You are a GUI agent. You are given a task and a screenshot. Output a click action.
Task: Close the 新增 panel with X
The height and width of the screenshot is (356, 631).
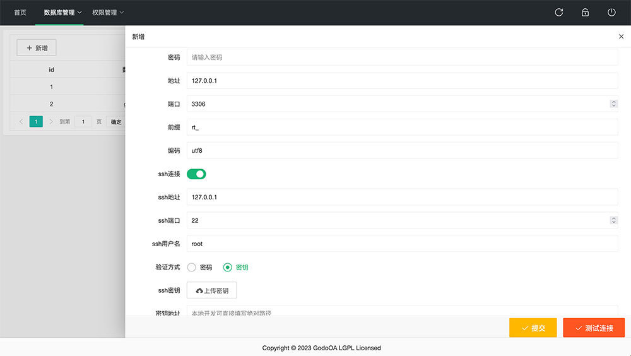point(621,37)
